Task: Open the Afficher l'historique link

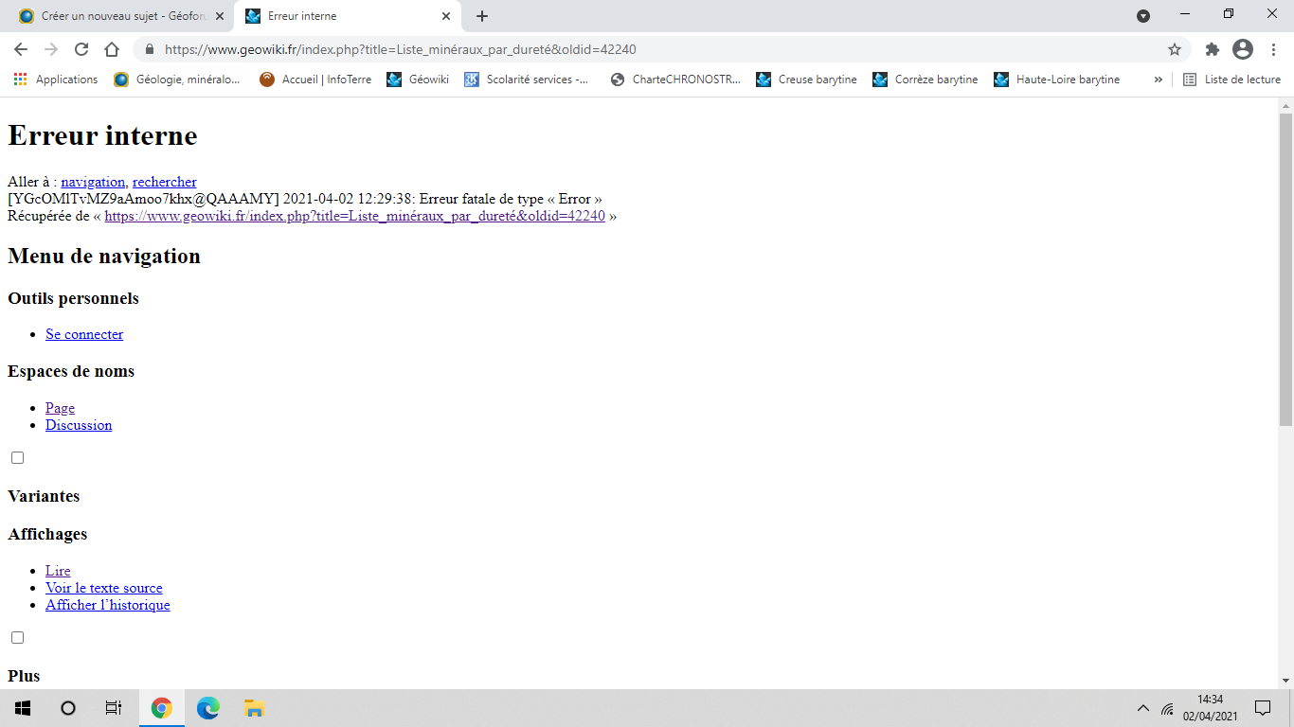Action: pos(108,605)
